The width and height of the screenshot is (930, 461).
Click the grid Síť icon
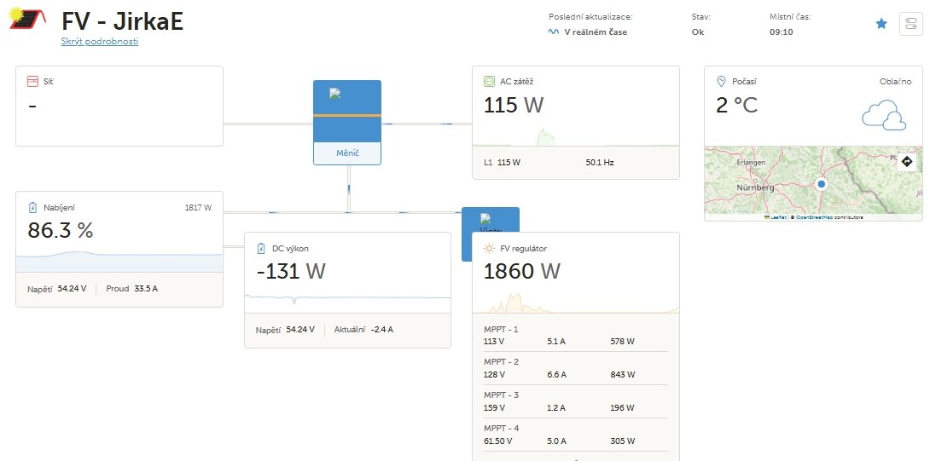pos(32,82)
